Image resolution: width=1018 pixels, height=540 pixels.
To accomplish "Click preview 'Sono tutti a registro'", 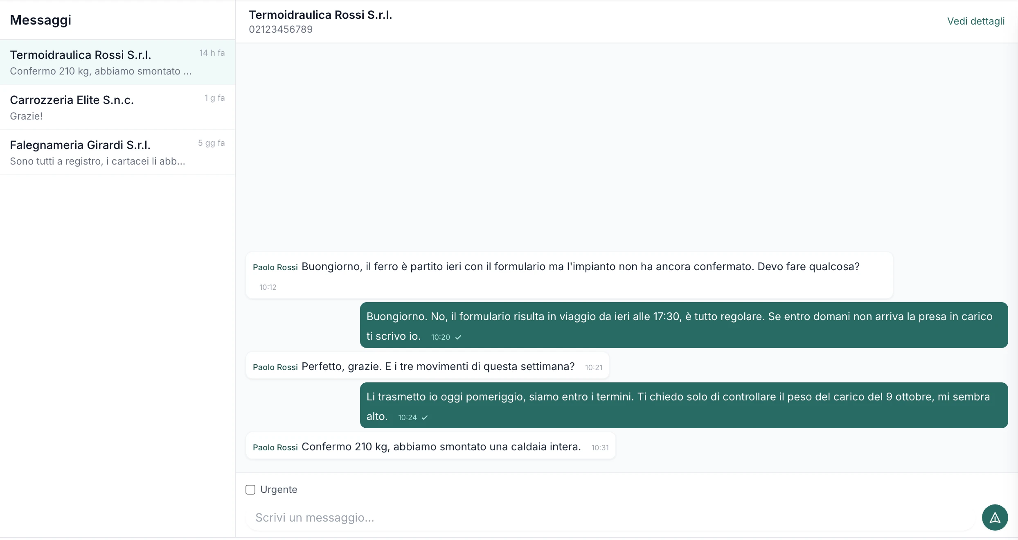I will tap(97, 161).
